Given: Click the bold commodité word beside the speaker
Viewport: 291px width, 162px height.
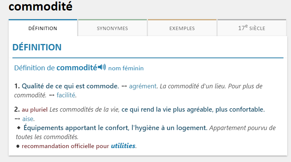Looking at the screenshot, I should point(77,68).
